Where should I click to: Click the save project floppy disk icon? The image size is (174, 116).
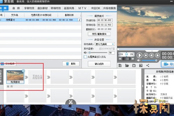coord(133,65)
